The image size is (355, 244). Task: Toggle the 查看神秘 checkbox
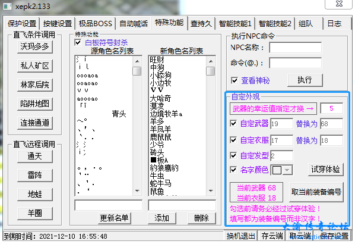(x=234, y=80)
